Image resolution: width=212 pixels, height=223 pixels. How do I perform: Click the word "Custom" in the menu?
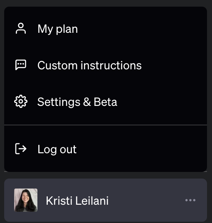[57, 65]
